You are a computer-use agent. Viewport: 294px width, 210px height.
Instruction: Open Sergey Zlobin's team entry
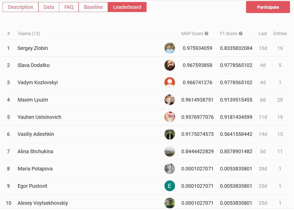coord(33,48)
